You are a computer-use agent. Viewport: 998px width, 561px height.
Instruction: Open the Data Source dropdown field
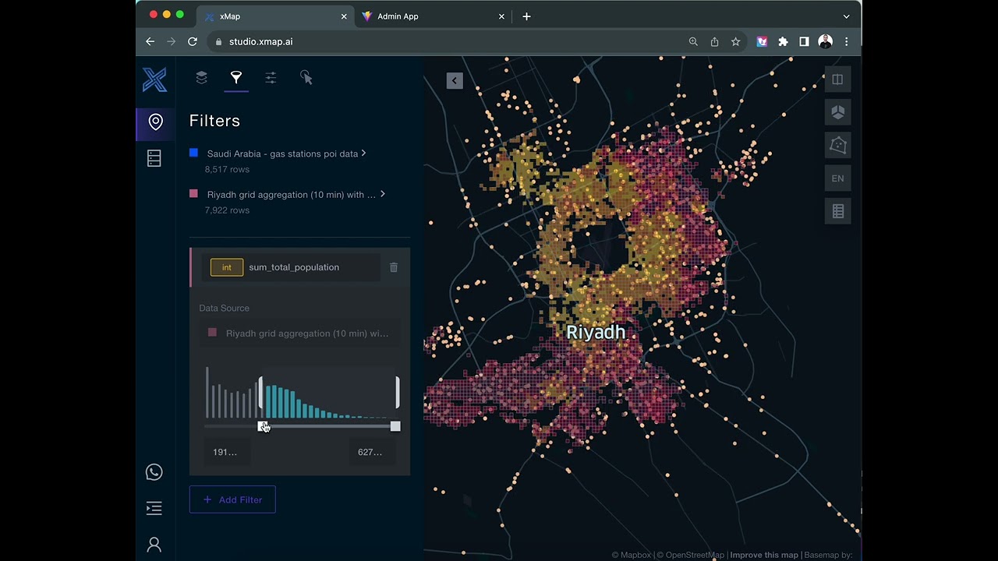300,333
